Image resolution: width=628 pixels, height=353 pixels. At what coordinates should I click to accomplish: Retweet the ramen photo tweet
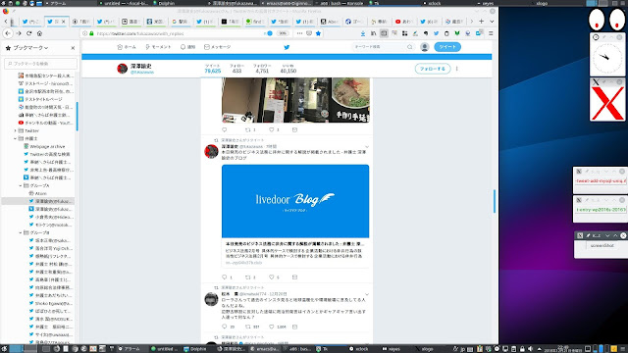click(248, 129)
